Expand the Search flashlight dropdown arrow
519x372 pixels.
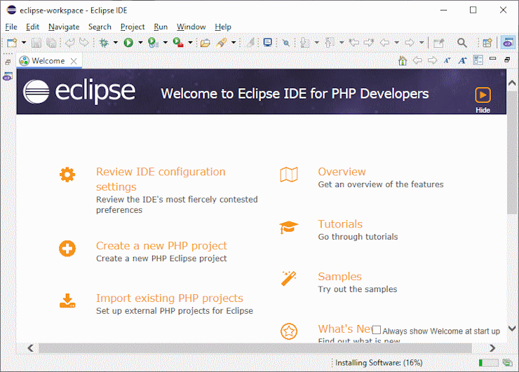[234, 43]
